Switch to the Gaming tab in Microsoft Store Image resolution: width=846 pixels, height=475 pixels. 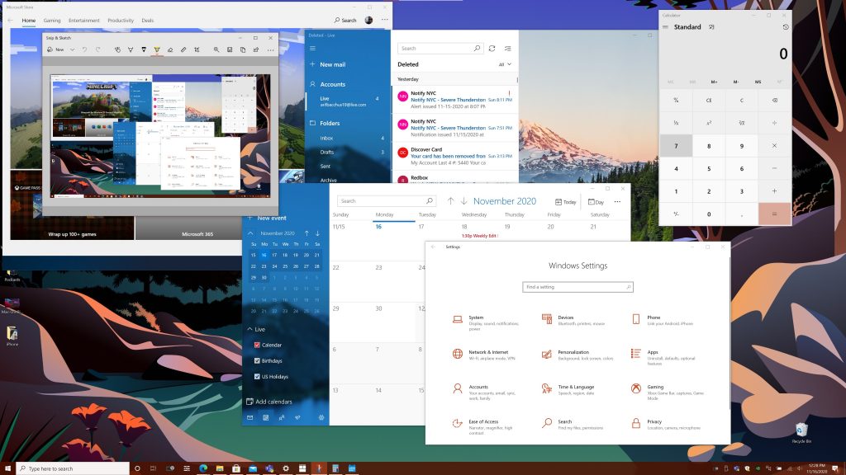tap(52, 21)
